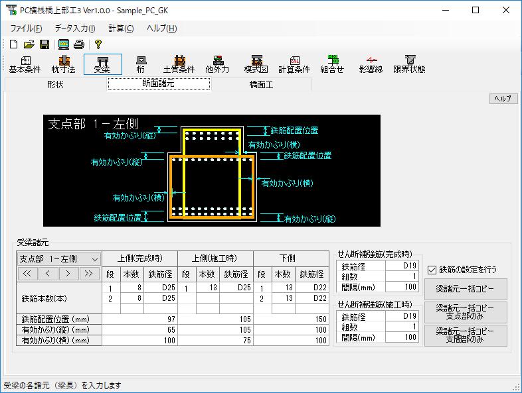Edit 有効かぶり(横) 上側(施工時) value 75
This screenshot has height=393, width=522.
coord(215,341)
